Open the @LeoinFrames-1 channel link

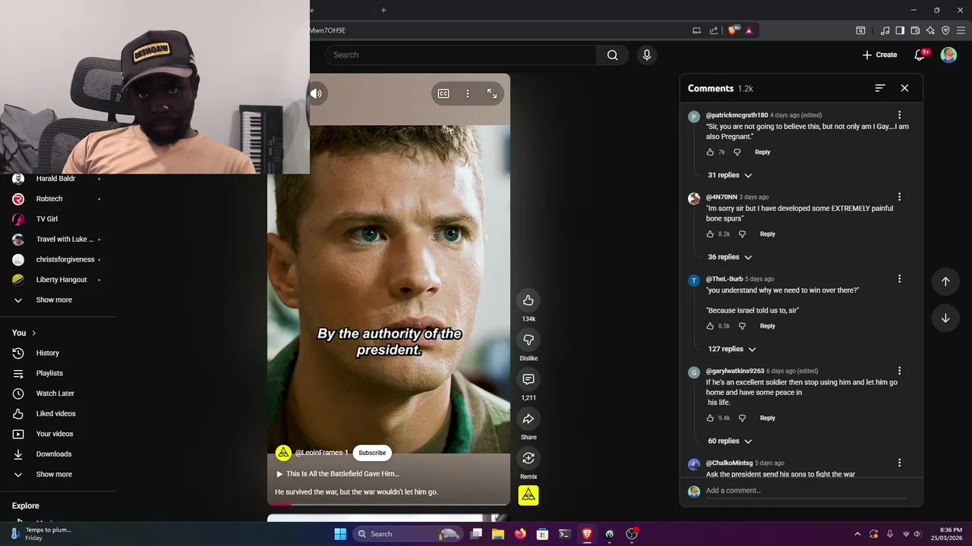coord(321,453)
